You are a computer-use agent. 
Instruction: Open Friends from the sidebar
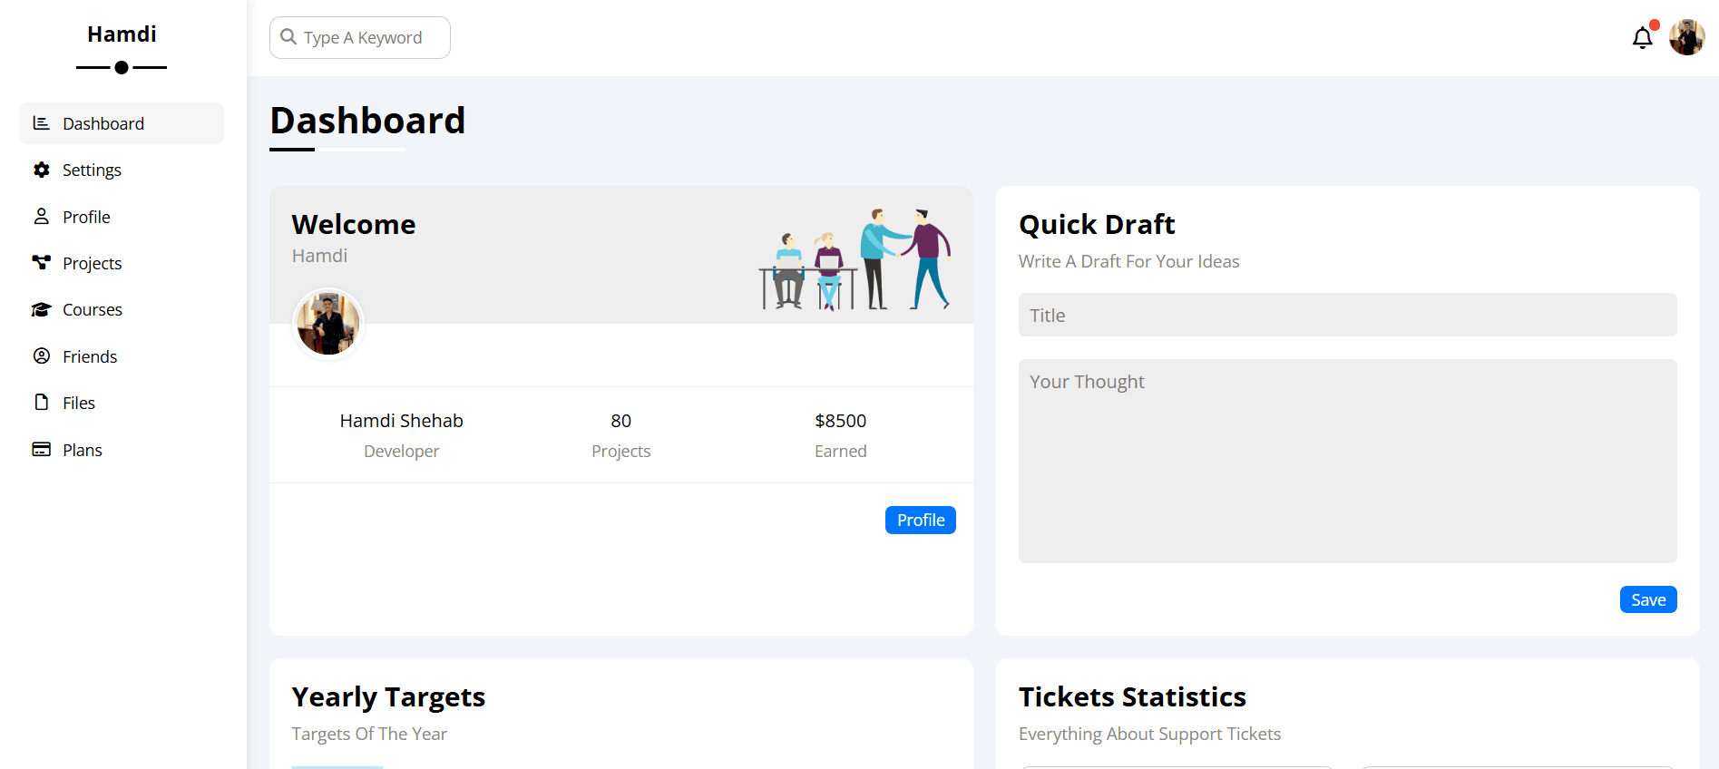pos(90,357)
